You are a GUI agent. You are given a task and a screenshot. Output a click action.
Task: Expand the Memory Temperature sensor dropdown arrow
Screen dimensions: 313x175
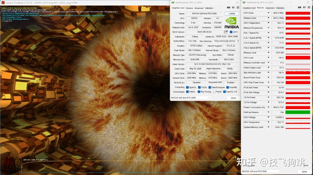(268, 28)
